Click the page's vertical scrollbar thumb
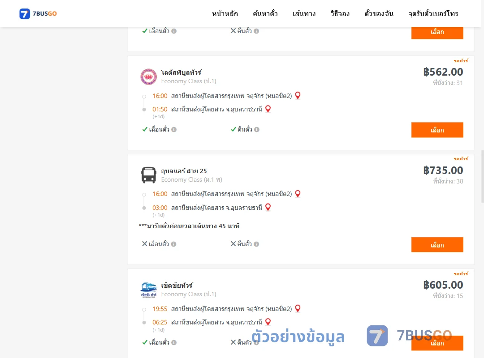 [x=483, y=176]
